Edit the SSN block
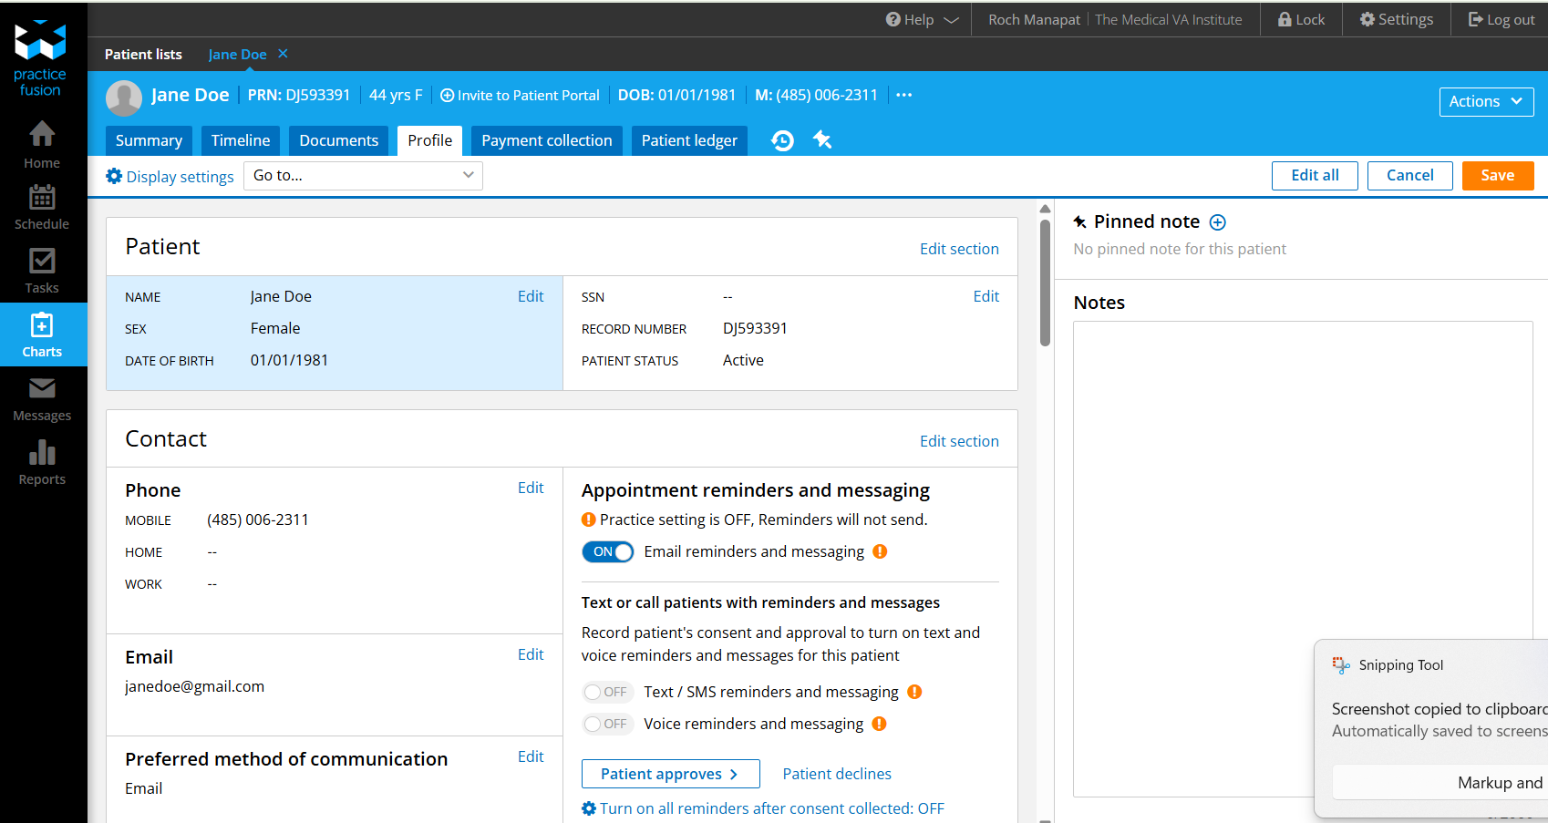This screenshot has height=823, width=1548. 986,296
